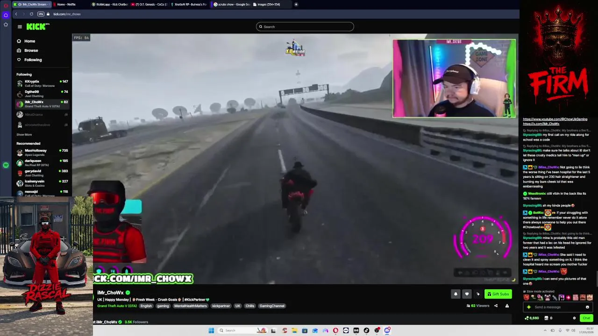Switch to the Kicklet.app Kick Chatbot tab

click(x=109, y=4)
